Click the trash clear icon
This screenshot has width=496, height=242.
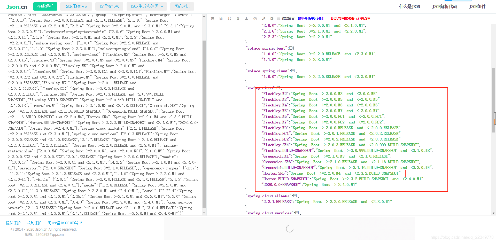click(x=238, y=19)
